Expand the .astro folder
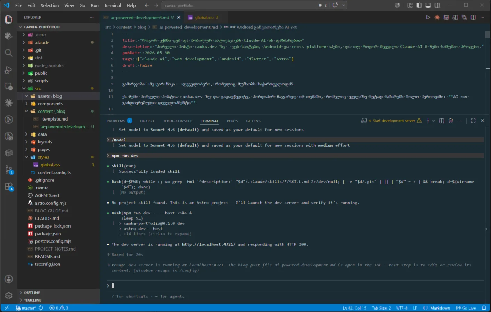The height and width of the screenshot is (312, 491). (58, 35)
